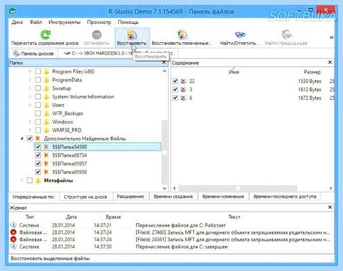Open the Помощь menu

click(128, 22)
